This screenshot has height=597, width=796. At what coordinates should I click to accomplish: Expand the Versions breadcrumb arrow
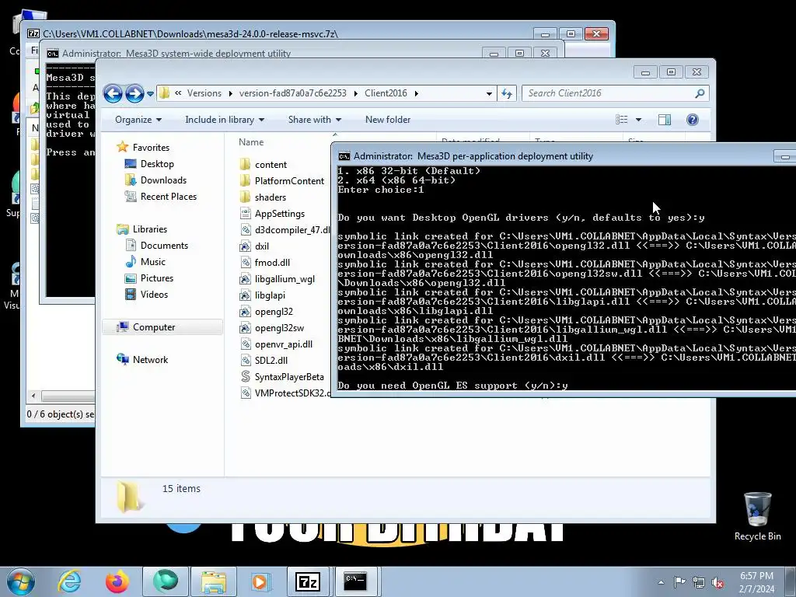(230, 93)
